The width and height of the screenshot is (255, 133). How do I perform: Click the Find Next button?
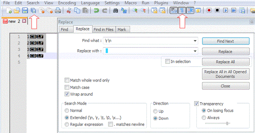click(226, 41)
